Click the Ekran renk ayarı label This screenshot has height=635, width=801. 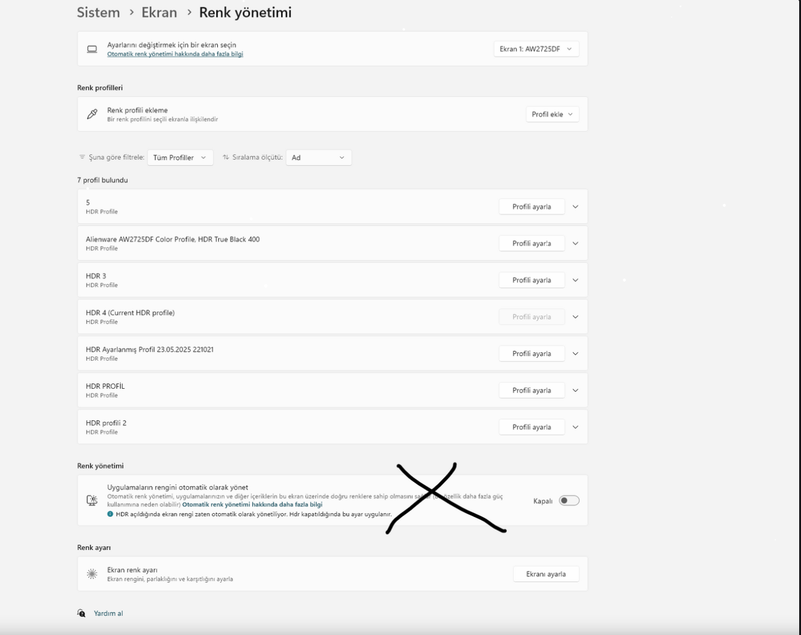(132, 570)
